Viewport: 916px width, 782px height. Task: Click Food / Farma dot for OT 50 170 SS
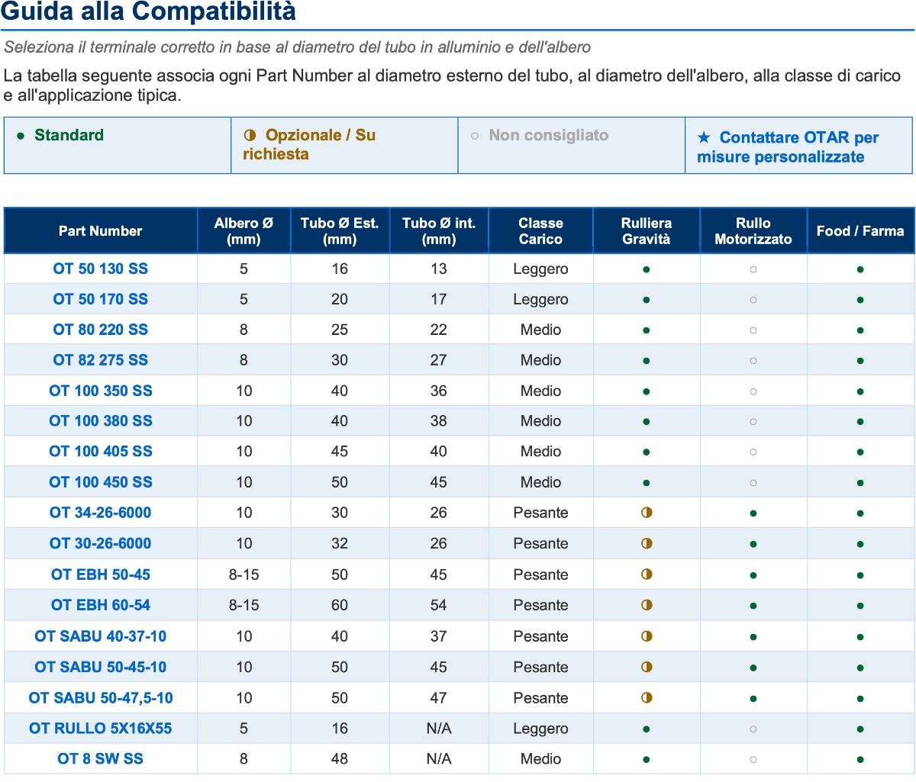(860, 300)
